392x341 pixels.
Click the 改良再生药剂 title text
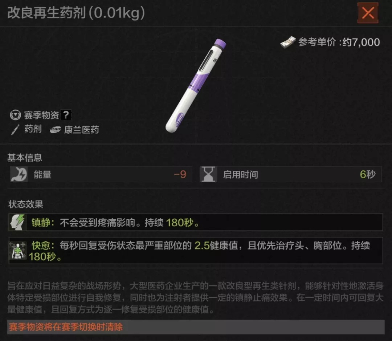tap(46, 12)
